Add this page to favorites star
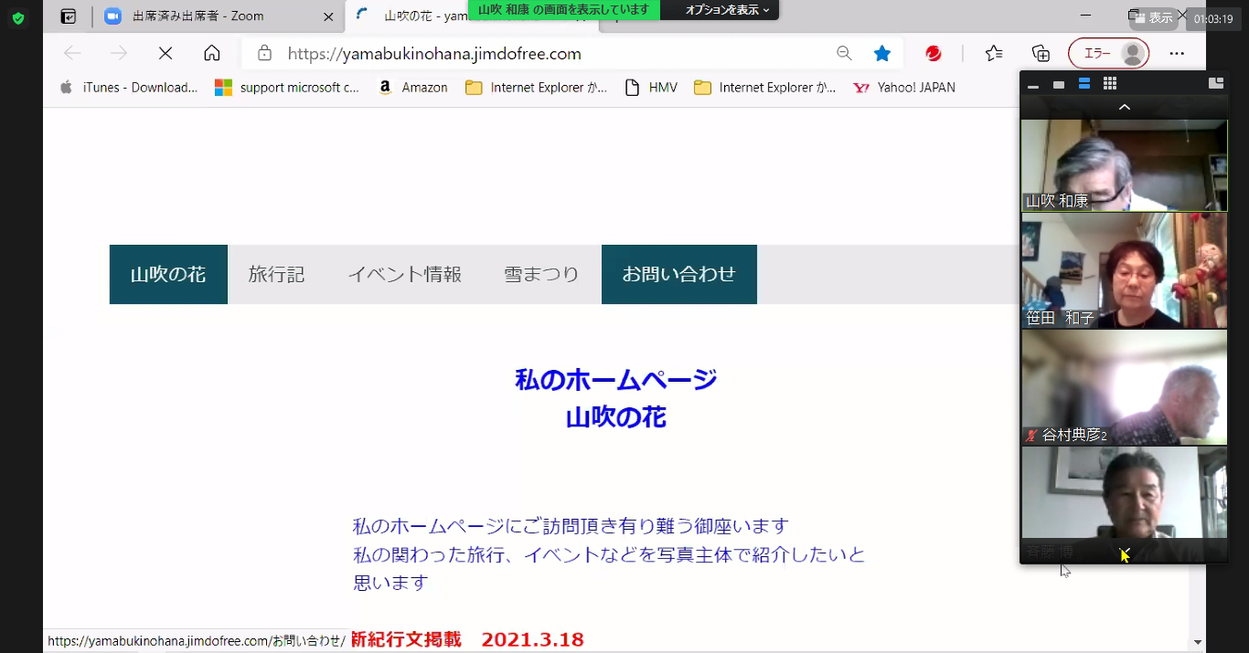Viewport: 1249px width, 653px height. [881, 54]
